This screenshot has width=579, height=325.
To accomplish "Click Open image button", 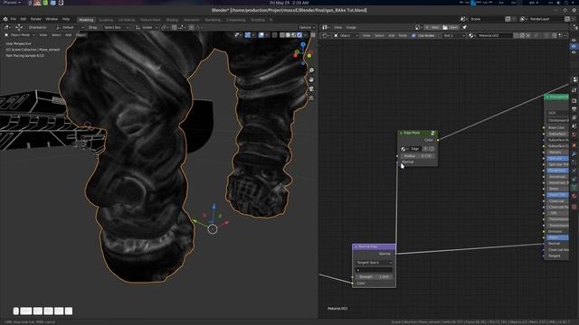I will [x=451, y=27].
